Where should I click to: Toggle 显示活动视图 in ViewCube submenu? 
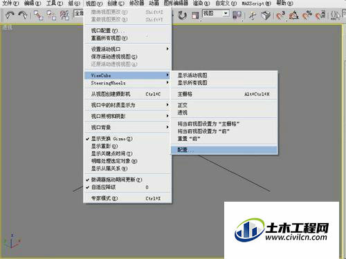(x=224, y=75)
